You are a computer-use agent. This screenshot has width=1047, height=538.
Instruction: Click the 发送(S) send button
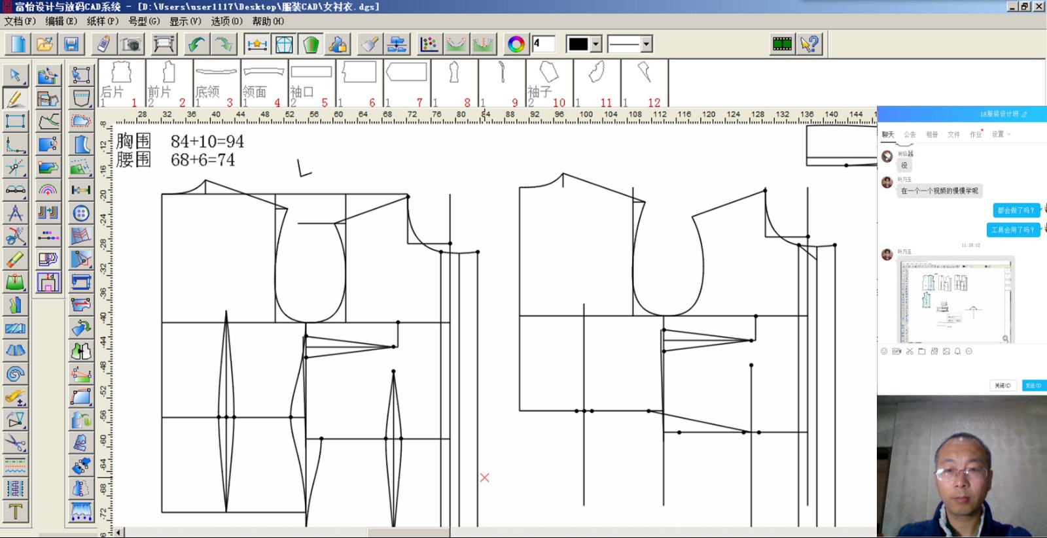tap(1033, 386)
